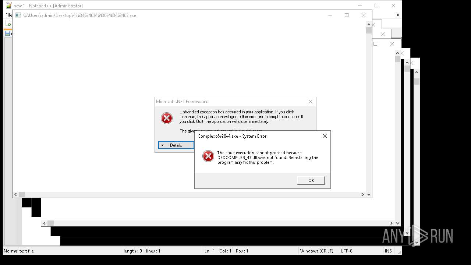Click the console window scroll-right arrow
This screenshot has height=265, width=471.
point(362,194)
